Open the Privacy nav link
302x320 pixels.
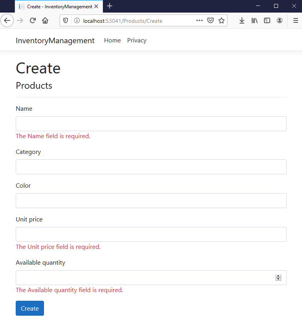click(x=137, y=40)
